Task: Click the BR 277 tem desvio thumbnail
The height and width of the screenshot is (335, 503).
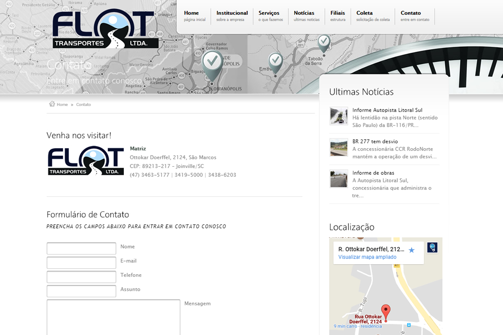Action: (339, 147)
